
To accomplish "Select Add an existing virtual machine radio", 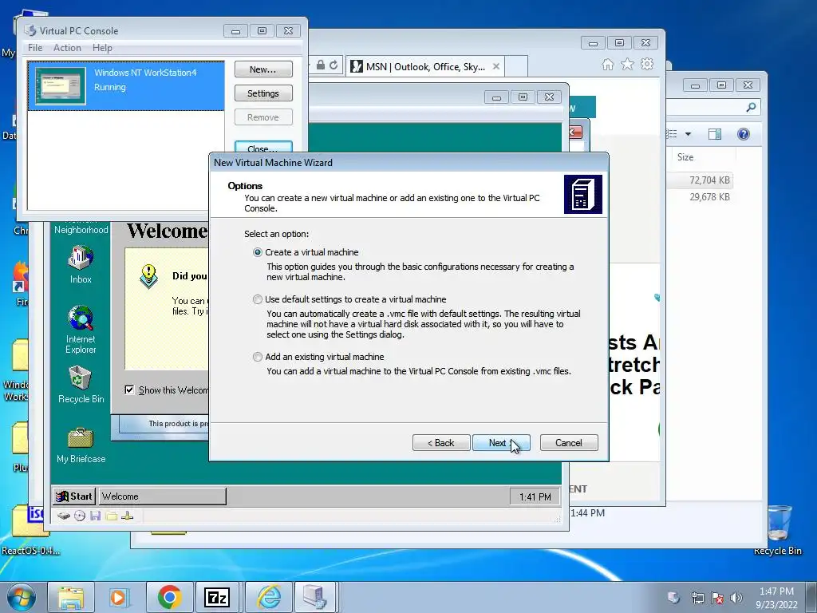I will click(x=258, y=357).
